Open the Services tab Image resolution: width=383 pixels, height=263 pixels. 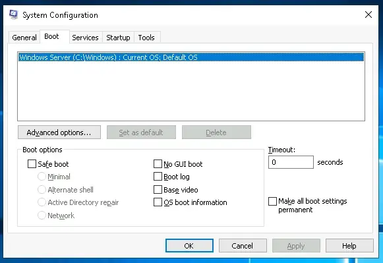pyautogui.click(x=85, y=38)
